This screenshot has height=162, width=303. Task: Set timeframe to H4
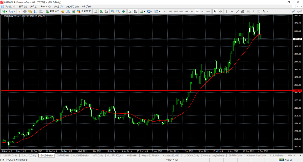(192, 11)
